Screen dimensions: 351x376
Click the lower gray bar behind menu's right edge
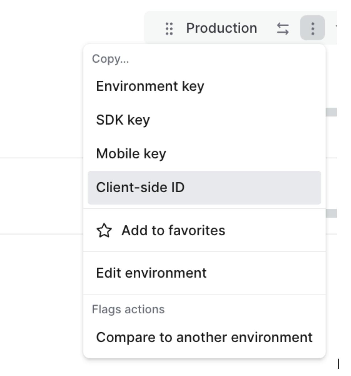331,213
